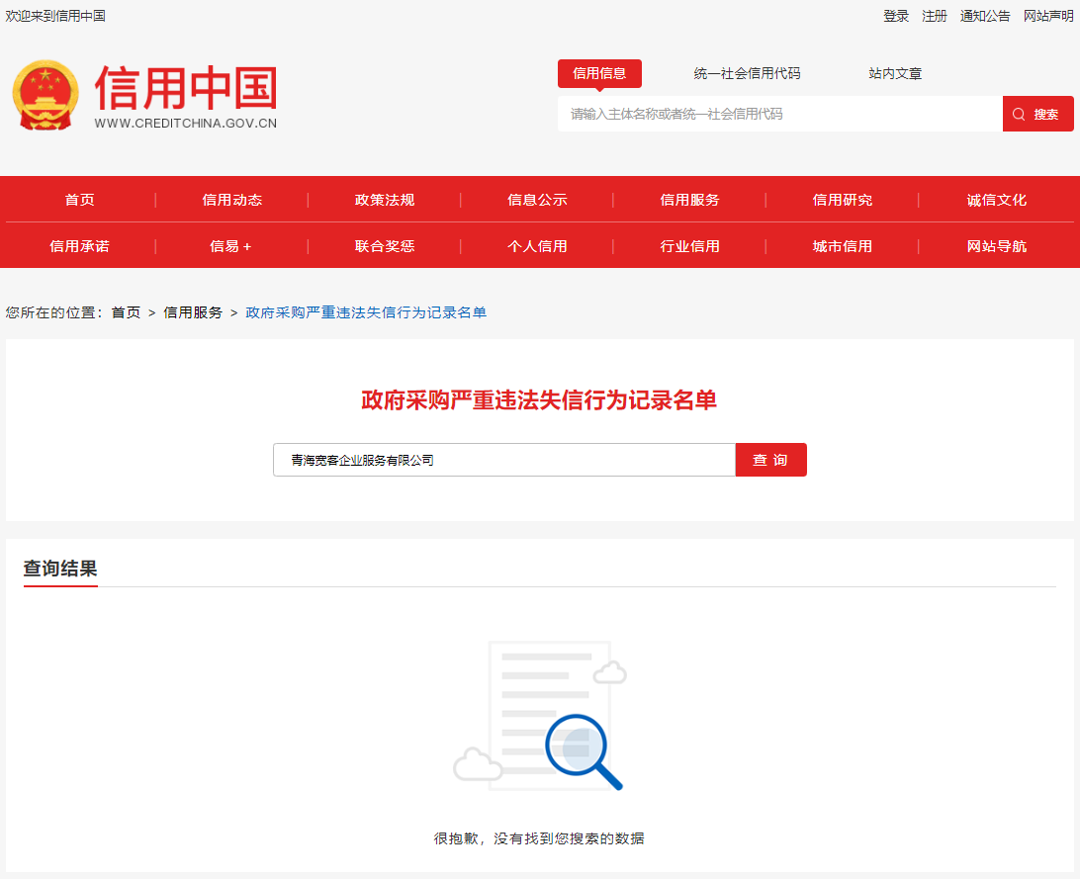Screen dimensions: 1080x879
Task: Click 信用服务 in the breadcrumb
Action: point(193,312)
